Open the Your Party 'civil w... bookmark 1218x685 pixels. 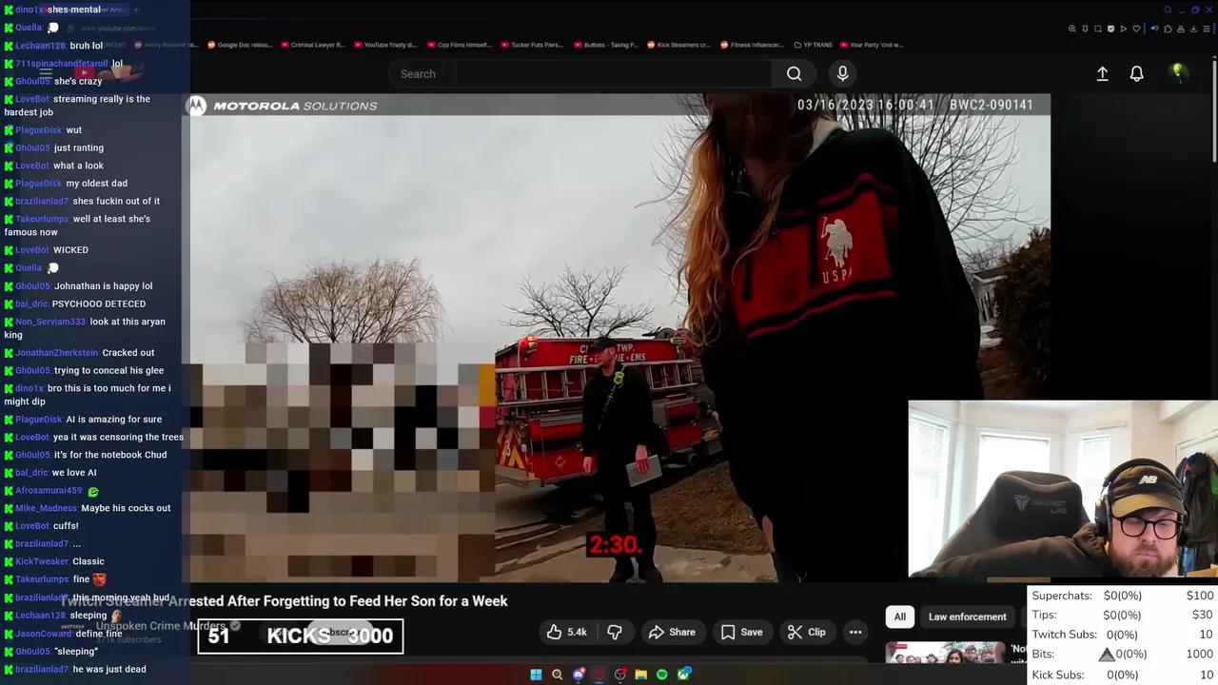pyautogui.click(x=871, y=45)
